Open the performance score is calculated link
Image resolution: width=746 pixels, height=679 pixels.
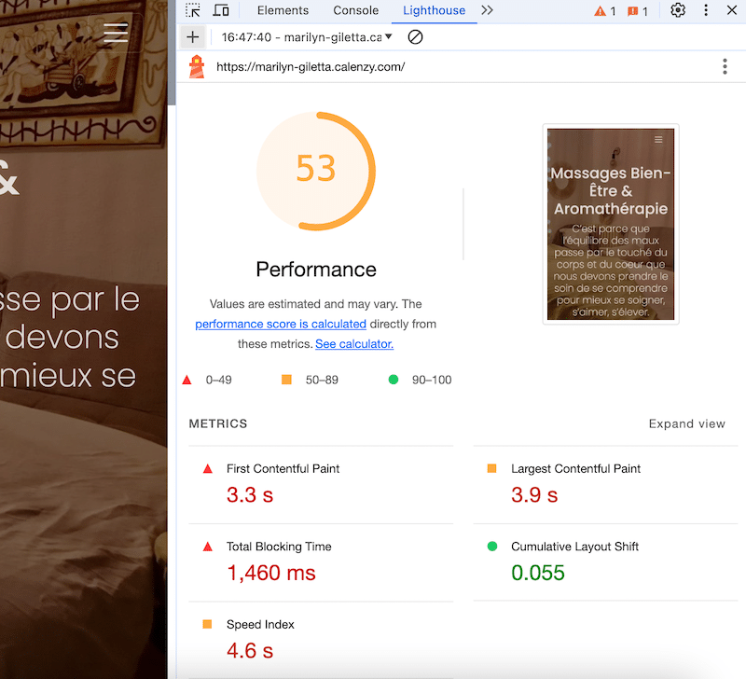pos(280,324)
